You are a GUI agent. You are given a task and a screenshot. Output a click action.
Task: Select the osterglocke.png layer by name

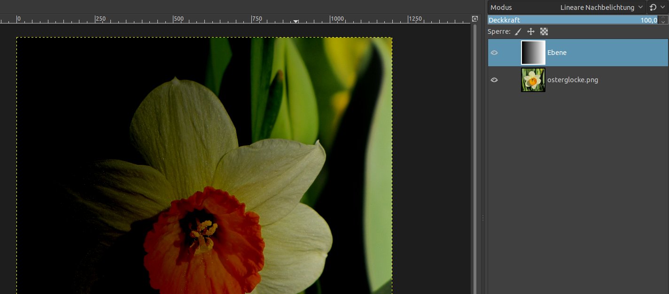click(572, 80)
